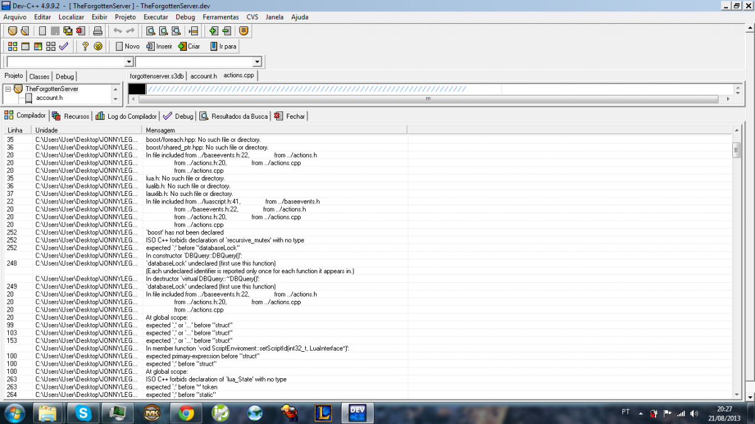
Task: Collapse the TheForgottenServer project tree node
Action: coord(8,89)
